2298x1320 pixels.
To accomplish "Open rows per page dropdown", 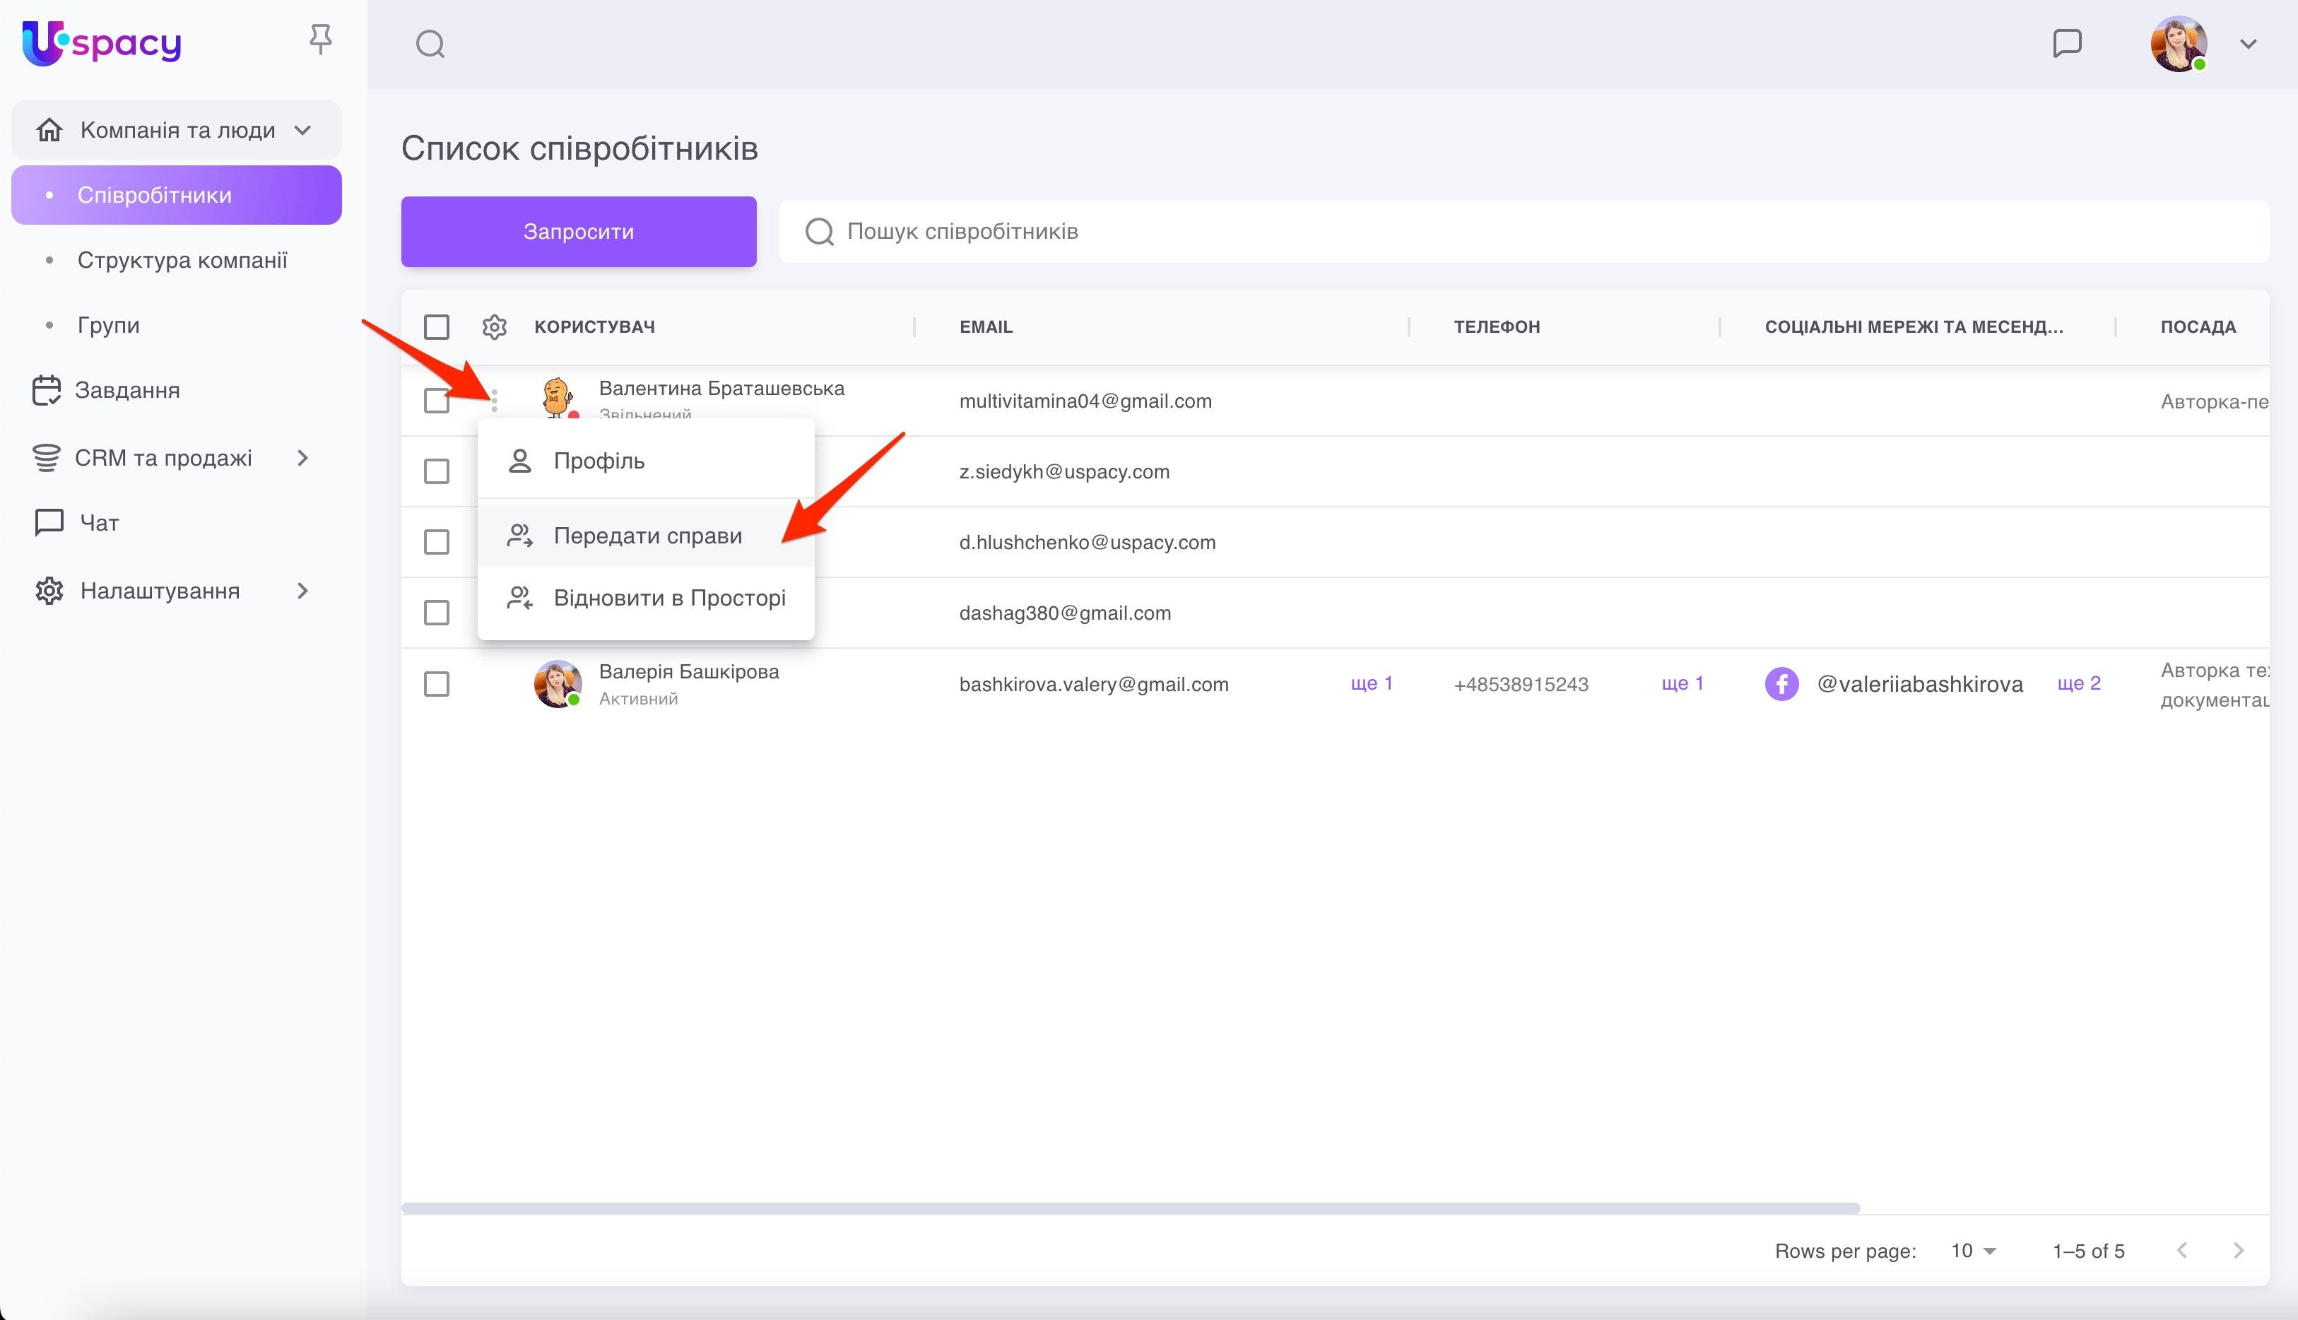I will 1974,1250.
